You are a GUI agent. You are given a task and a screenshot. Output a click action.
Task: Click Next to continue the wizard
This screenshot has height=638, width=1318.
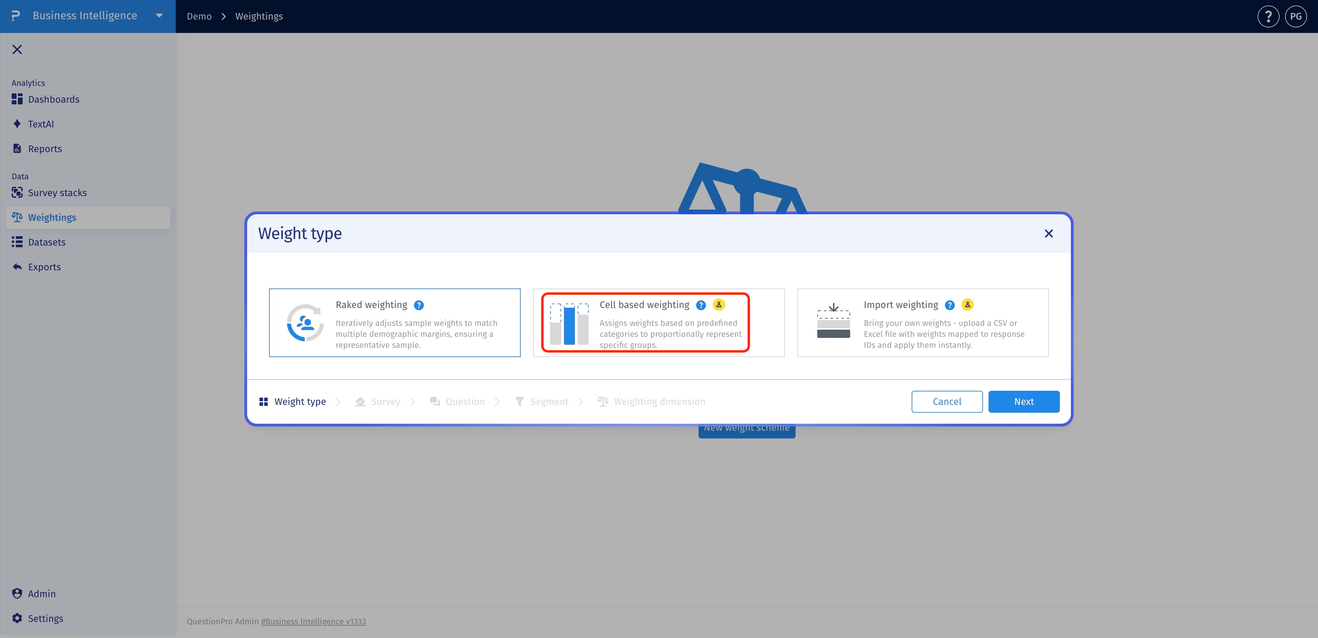1024,401
